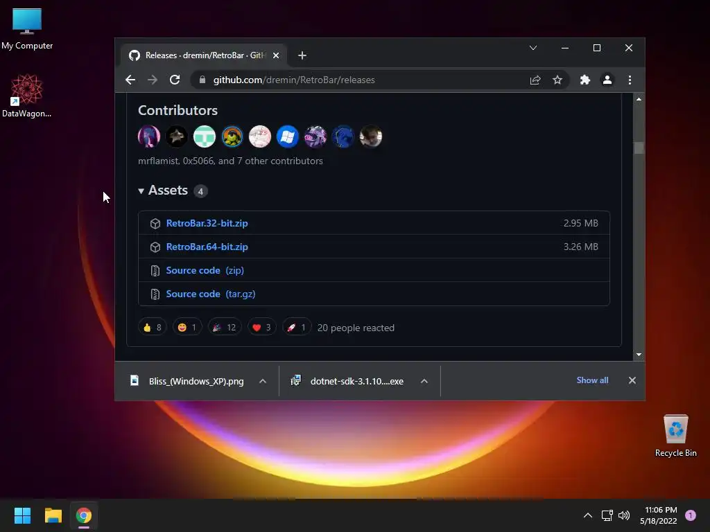Download RetroBar.64-bit.zip
This screenshot has height=532, width=710.
pos(207,247)
